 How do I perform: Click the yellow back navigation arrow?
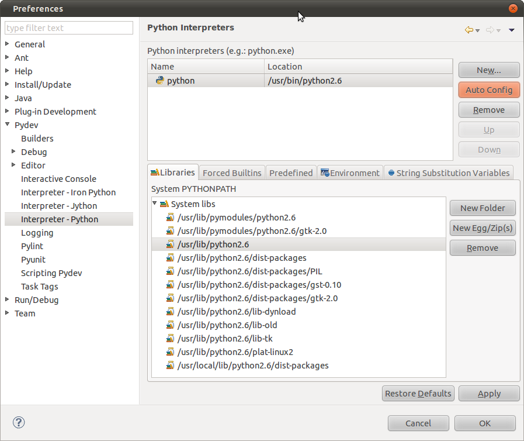coord(468,30)
